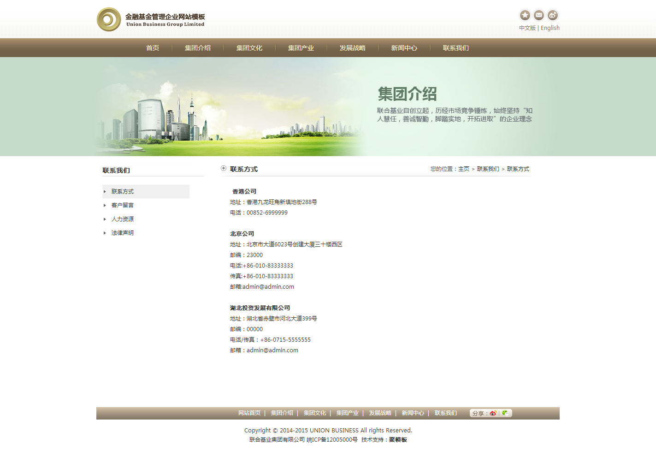Click 聚模板 tech support link in footer
The width and height of the screenshot is (656, 449).
[398, 440]
